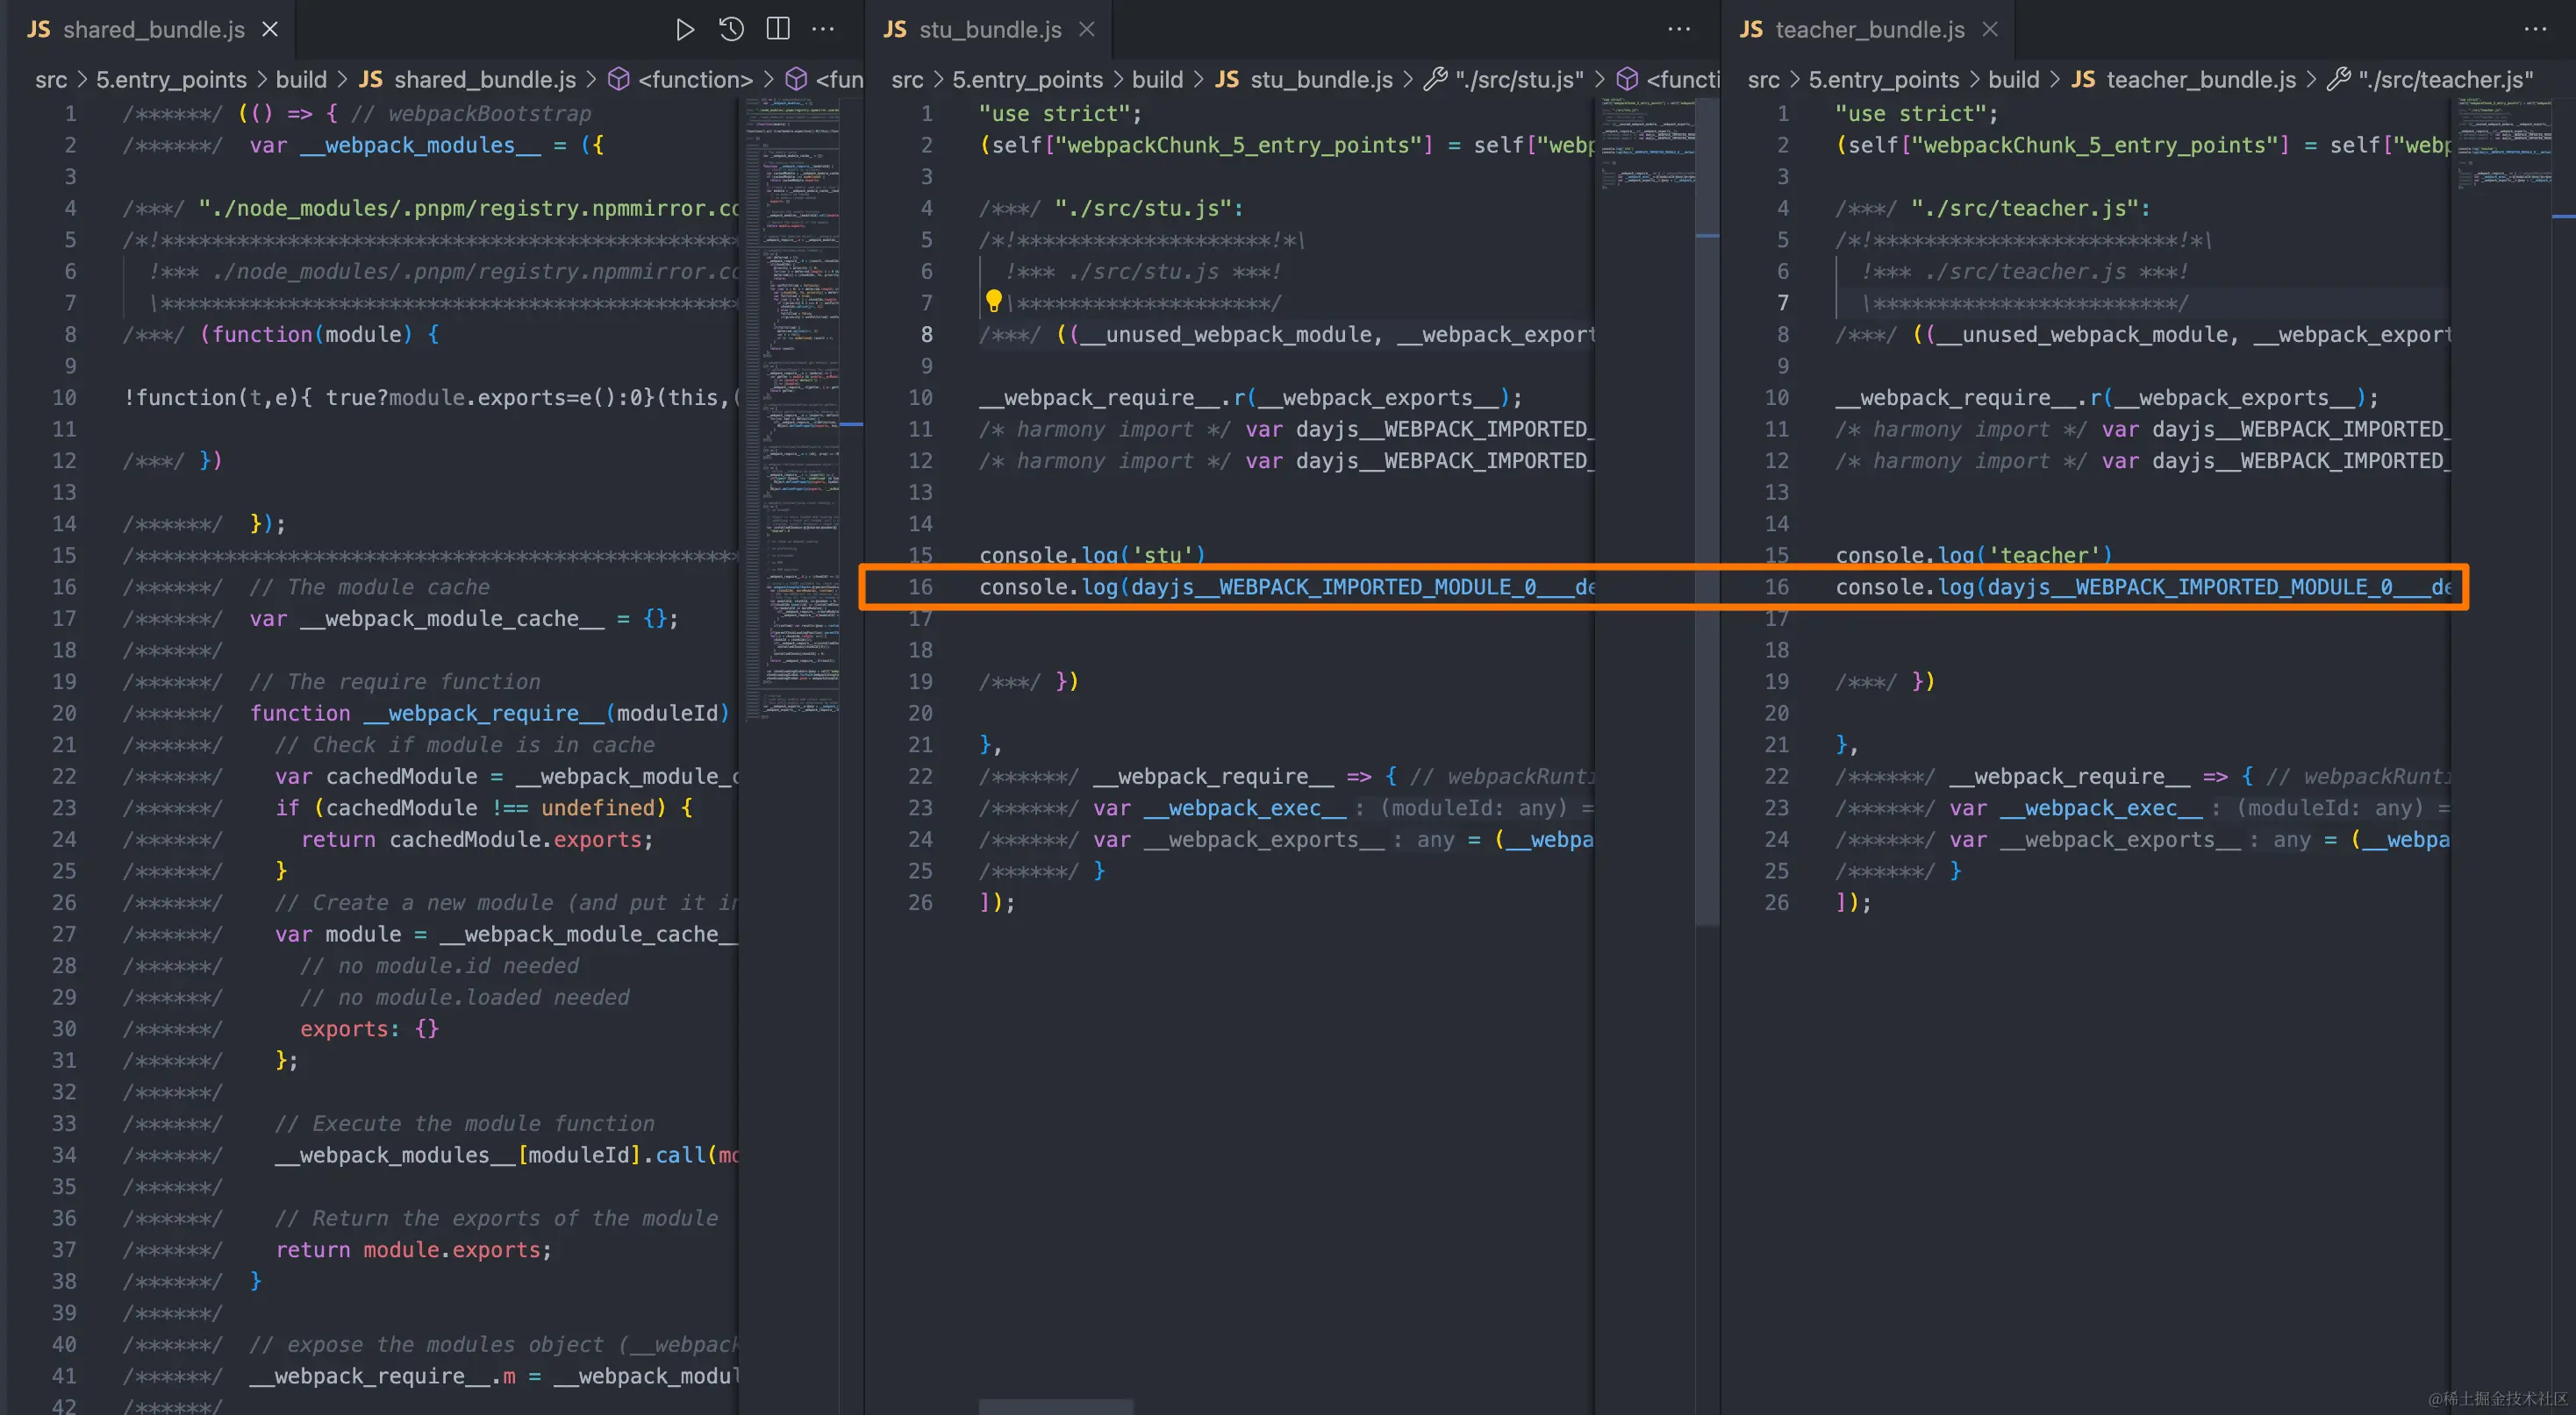The image size is (2576, 1415).
Task: Click the yellow lightbulb code action icon
Action: [993, 300]
